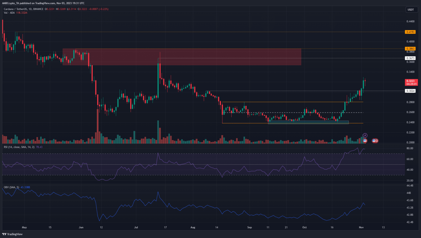Click the US flag icon under the lightning marker

pyautogui.click(x=365, y=141)
